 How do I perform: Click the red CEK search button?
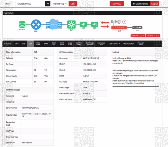tap(73, 4)
